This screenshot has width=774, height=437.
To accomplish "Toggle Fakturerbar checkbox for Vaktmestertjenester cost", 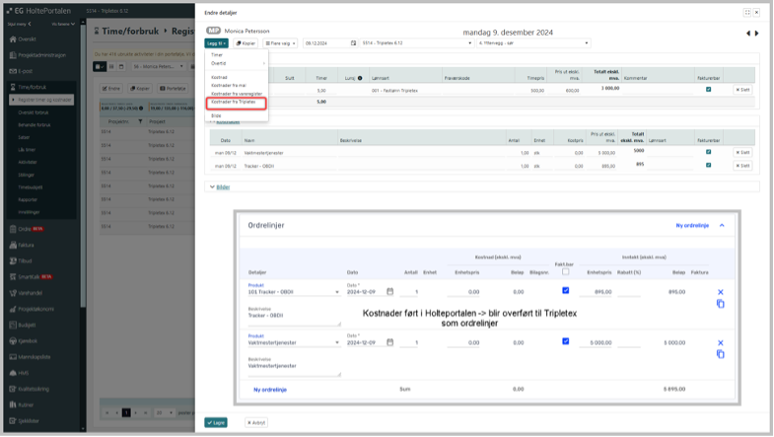I will [708, 152].
